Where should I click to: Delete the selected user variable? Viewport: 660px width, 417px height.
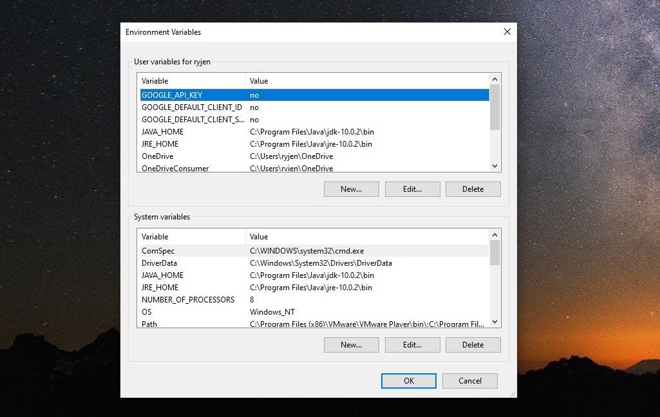(x=473, y=189)
